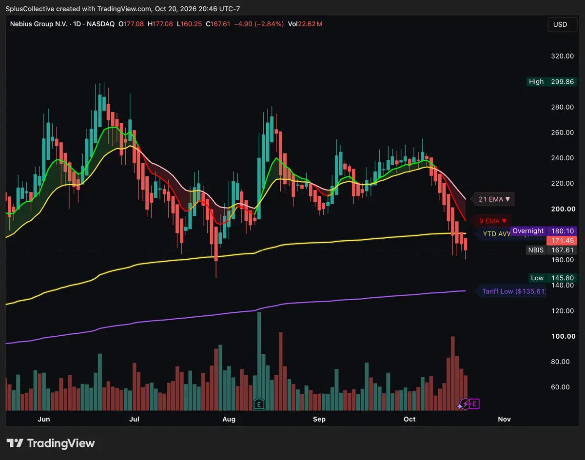This screenshot has height=460, width=585.
Task: Click the Overnight 180.10 price label
Action: tap(543, 230)
